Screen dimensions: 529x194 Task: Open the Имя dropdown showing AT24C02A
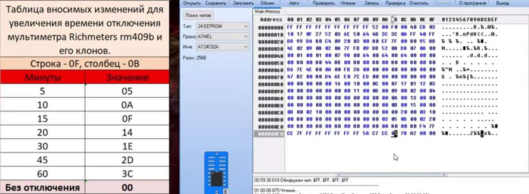tap(222, 46)
